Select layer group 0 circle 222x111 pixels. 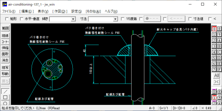(214, 92)
